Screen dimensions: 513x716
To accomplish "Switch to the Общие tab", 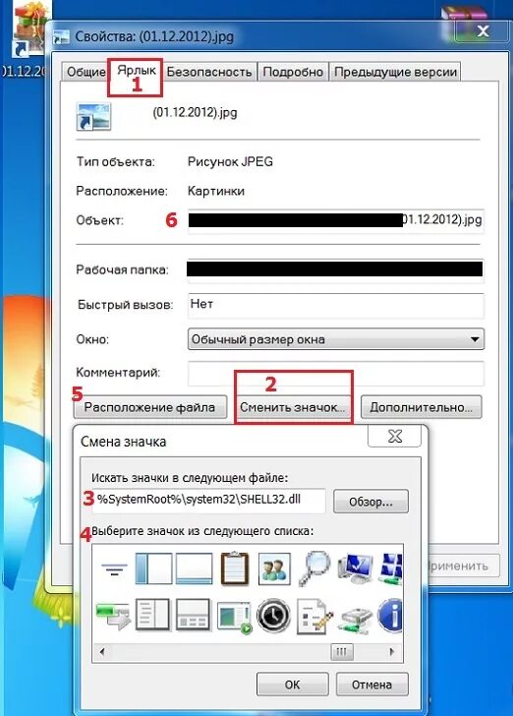I will click(x=85, y=72).
